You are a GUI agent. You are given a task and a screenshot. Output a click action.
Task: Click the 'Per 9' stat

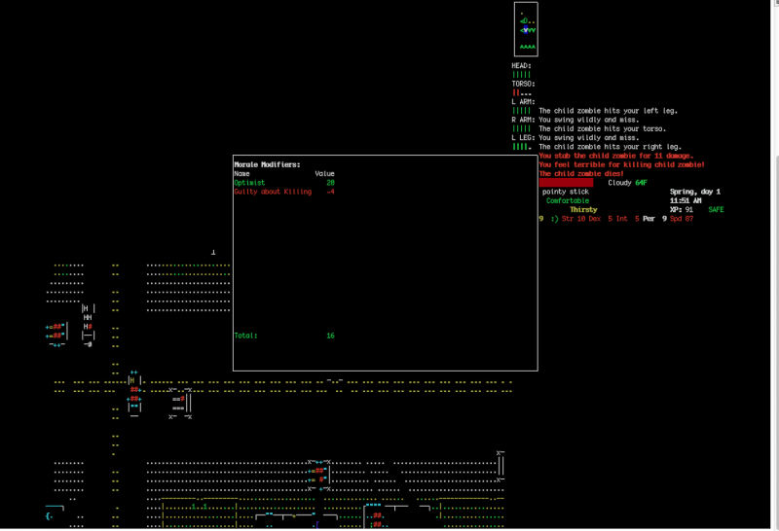[x=654, y=219]
